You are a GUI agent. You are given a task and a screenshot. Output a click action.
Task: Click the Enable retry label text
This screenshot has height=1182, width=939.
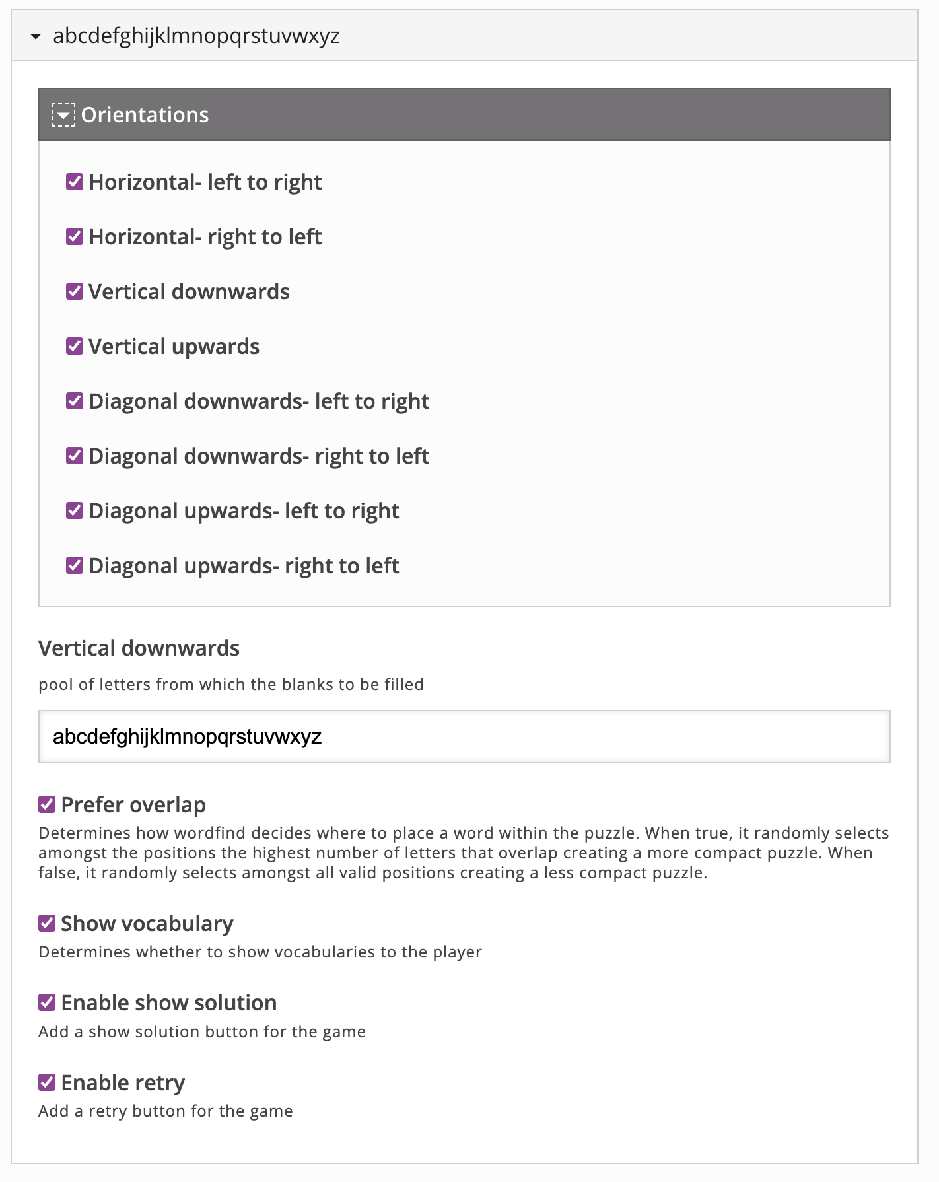pyautogui.click(x=123, y=1083)
